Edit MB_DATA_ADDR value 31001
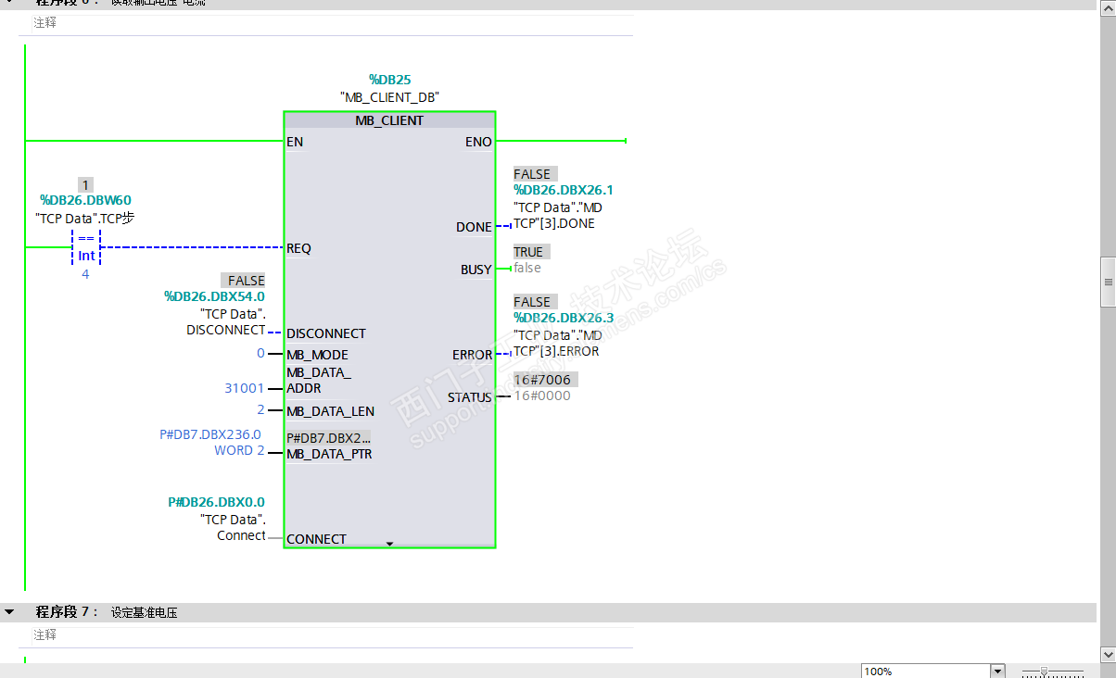The width and height of the screenshot is (1116, 678). [245, 388]
